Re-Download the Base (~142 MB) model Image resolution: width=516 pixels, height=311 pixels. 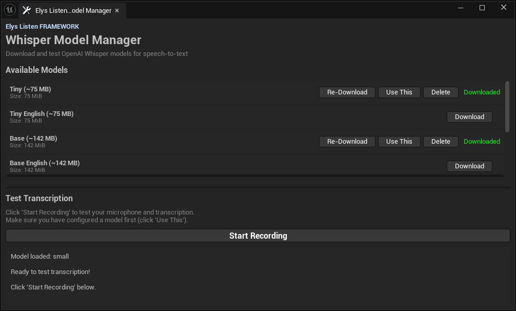point(347,142)
